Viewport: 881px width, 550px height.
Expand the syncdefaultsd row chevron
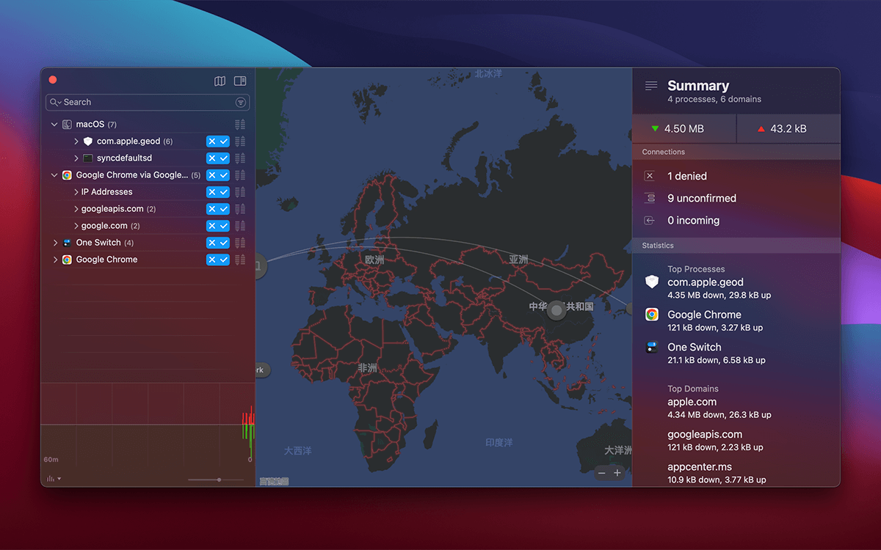[x=76, y=158]
